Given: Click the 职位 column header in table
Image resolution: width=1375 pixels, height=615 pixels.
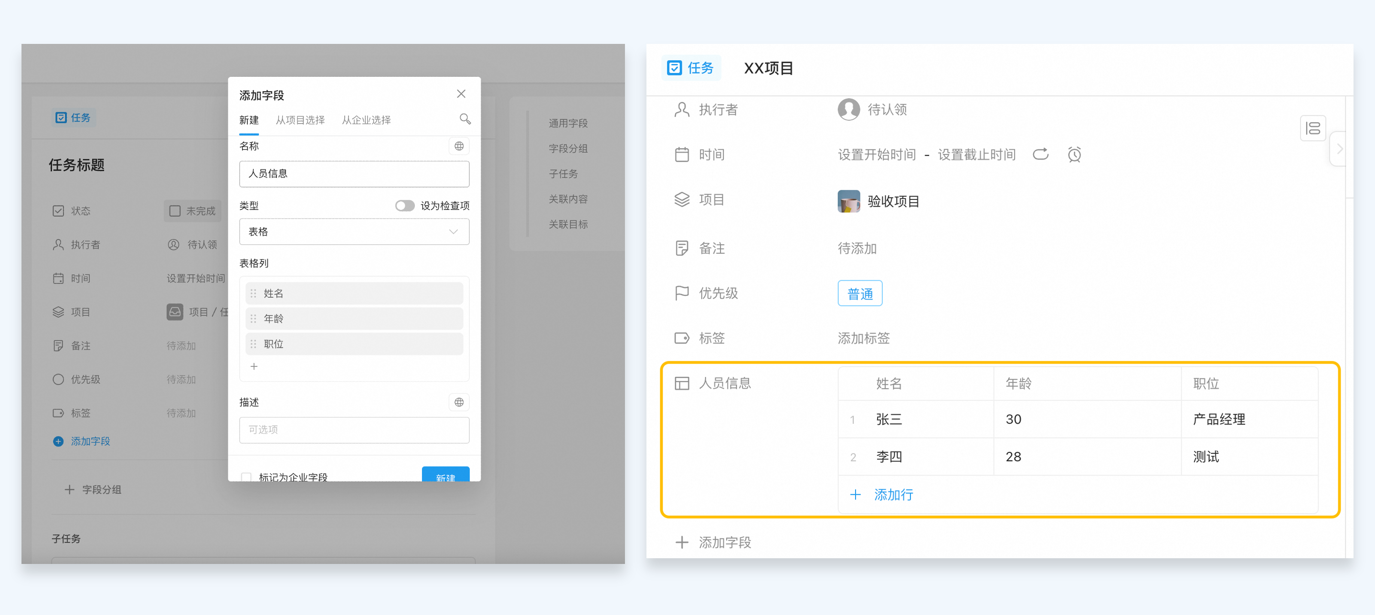Looking at the screenshot, I should pos(1249,384).
